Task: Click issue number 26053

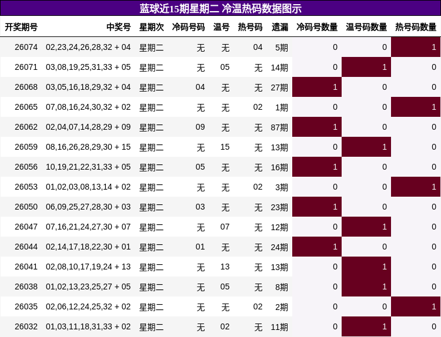Action: [26, 187]
